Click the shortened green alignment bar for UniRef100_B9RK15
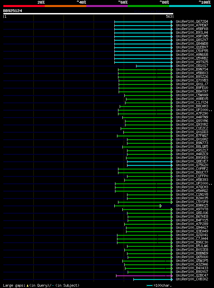Screen dimensions: 214x288 [138, 206]
